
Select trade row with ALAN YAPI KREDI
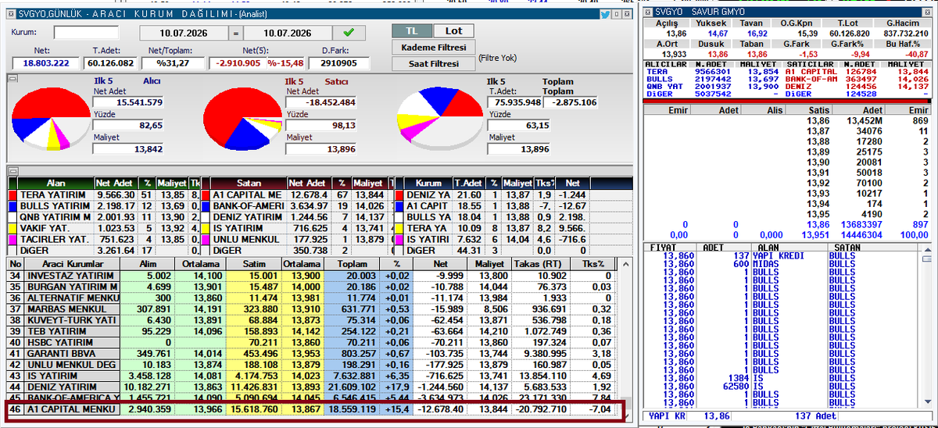coord(782,255)
